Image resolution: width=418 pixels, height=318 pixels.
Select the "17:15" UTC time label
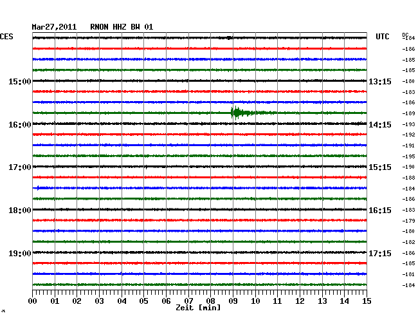point(380,253)
